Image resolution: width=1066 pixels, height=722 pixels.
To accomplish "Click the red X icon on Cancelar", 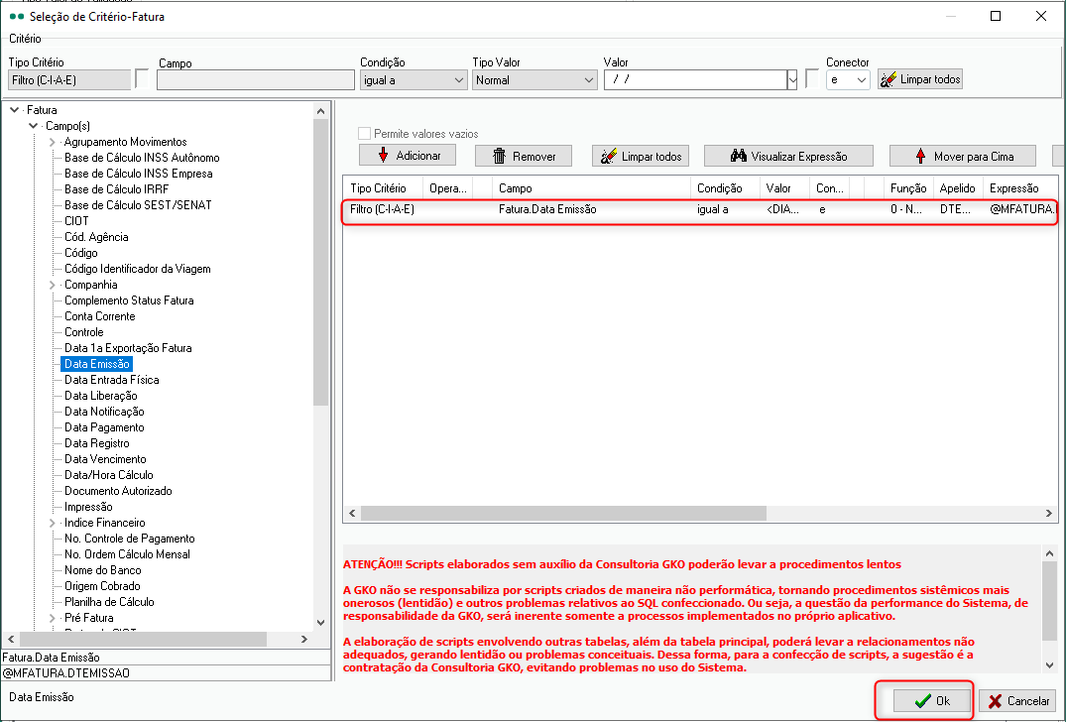I will [996, 701].
